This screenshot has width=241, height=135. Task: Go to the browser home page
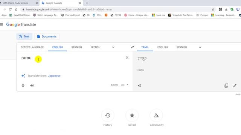(x=16, y=9)
